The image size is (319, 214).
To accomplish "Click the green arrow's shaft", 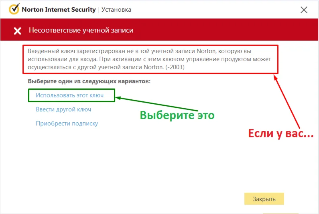I will coord(161,104).
